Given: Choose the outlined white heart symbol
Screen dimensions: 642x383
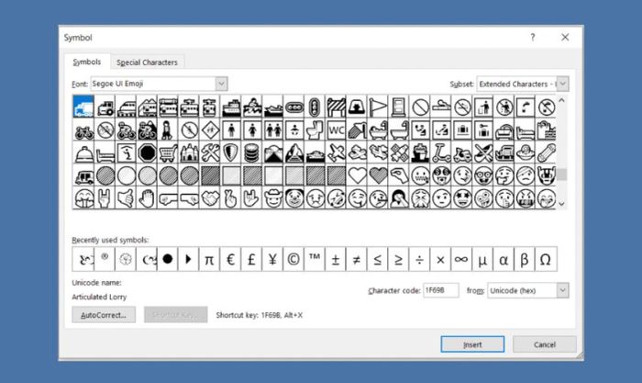Looking at the screenshot, I should 357,175.
